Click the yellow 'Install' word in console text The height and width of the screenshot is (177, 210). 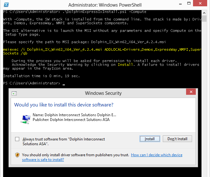point(125,65)
